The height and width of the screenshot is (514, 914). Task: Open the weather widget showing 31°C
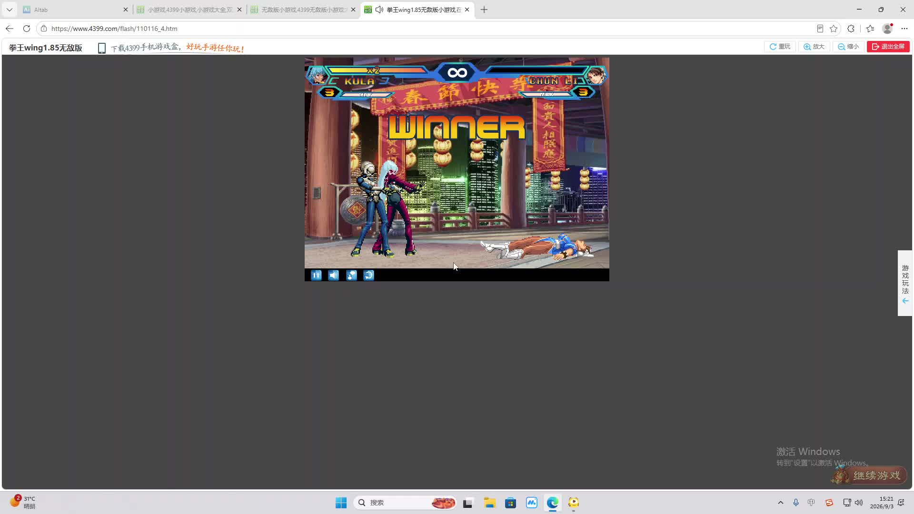(23, 502)
